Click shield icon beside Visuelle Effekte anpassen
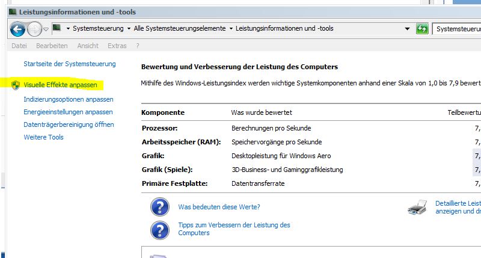Image resolution: width=481 pixels, height=258 pixels. (16, 85)
